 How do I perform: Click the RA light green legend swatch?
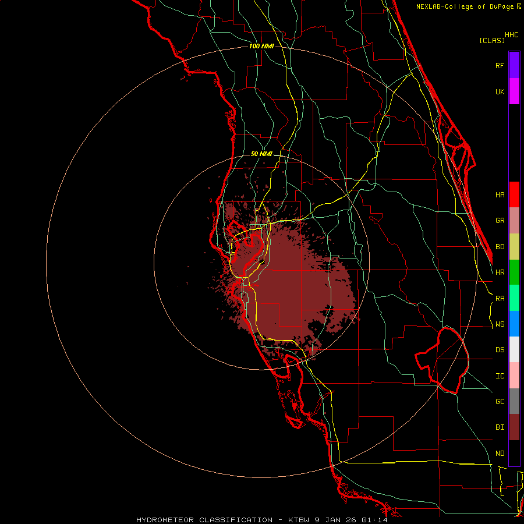[514, 298]
